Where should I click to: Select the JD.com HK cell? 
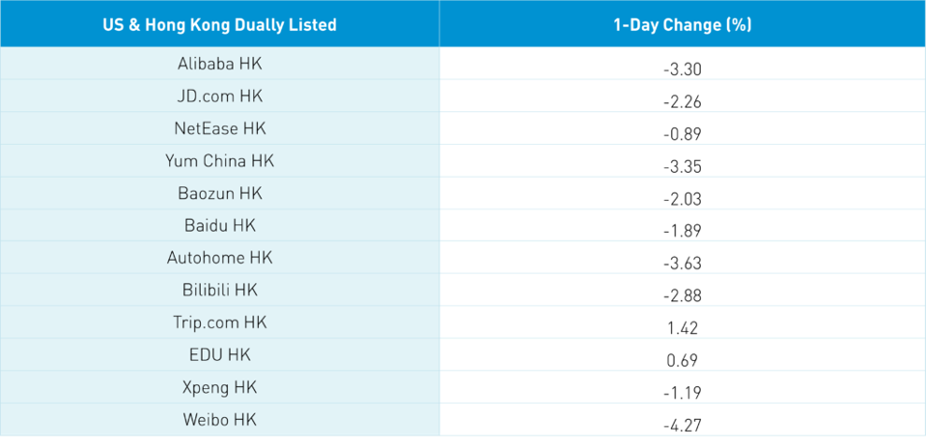point(219,97)
